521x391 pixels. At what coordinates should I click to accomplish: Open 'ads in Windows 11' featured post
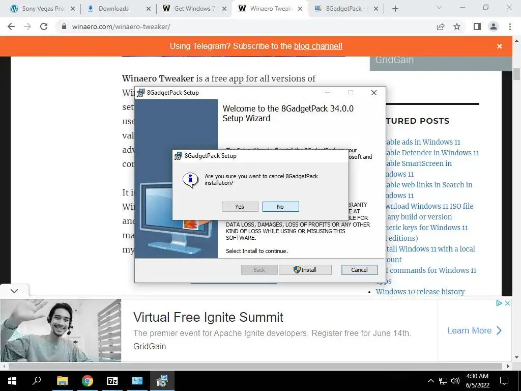422,142
